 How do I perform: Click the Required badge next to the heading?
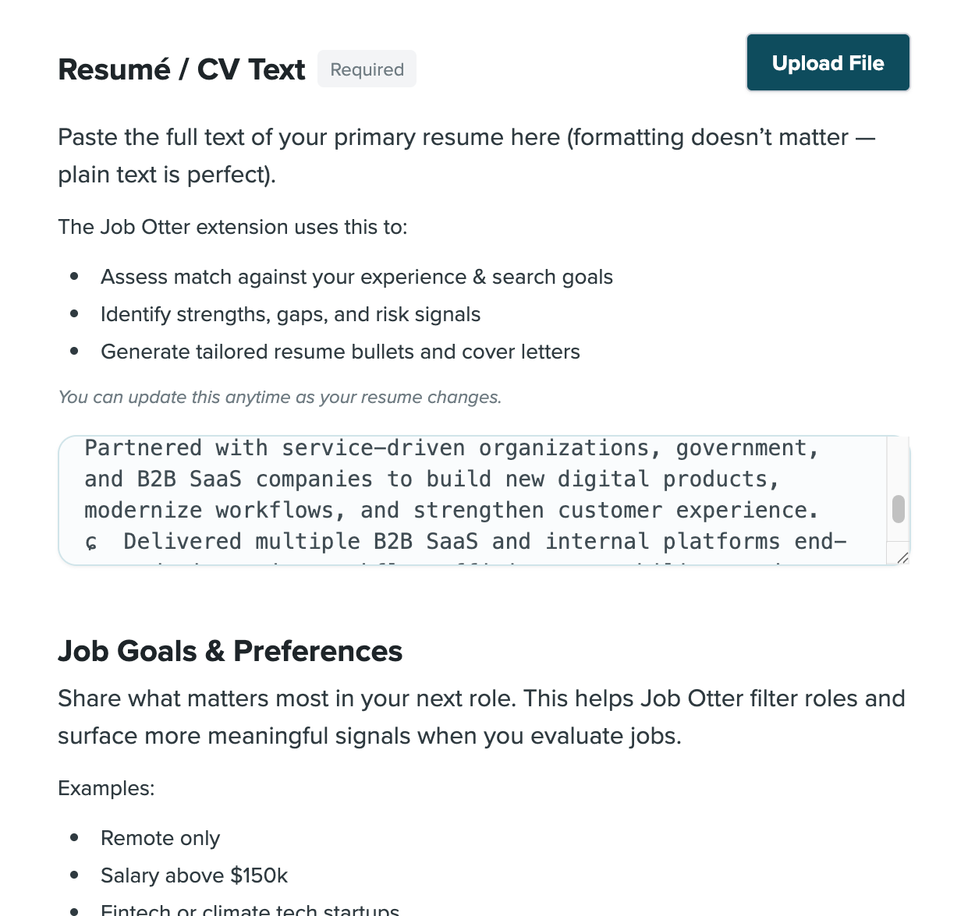367,69
